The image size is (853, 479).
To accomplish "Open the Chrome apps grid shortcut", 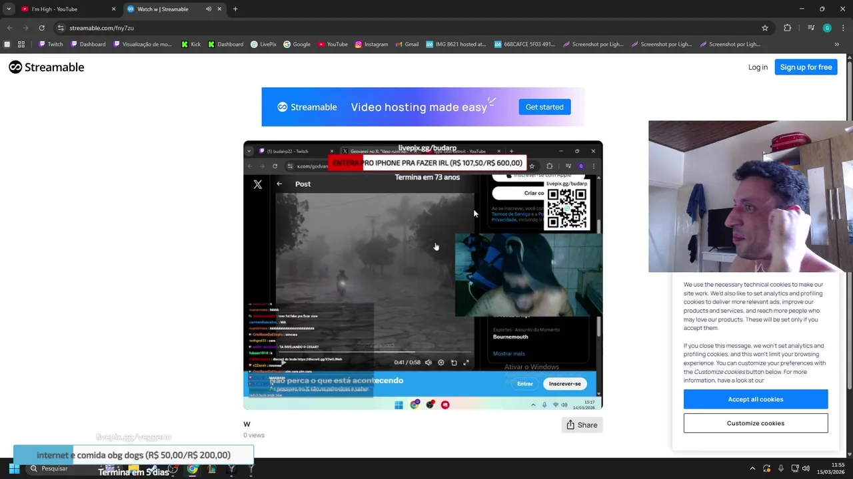I will 21,45.
